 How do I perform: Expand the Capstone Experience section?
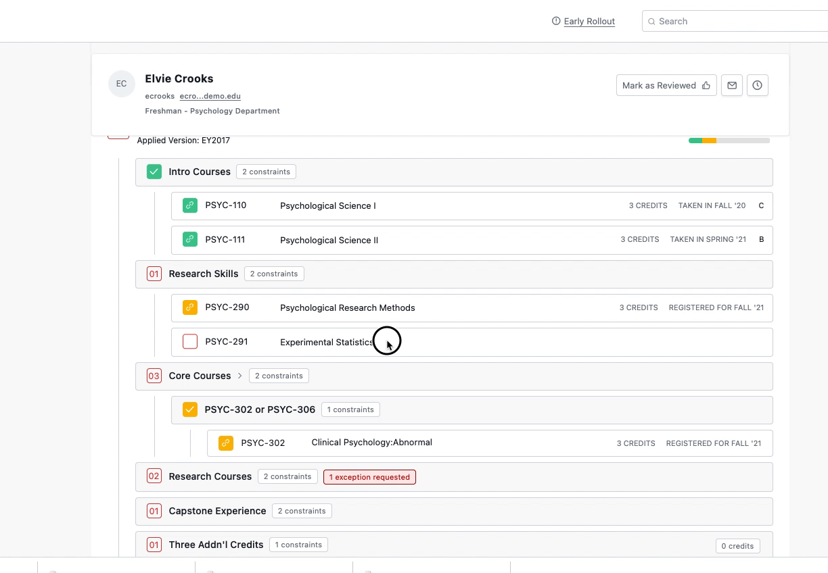pyautogui.click(x=216, y=511)
